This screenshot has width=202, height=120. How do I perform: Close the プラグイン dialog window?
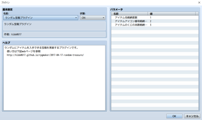pyautogui.click(x=199, y=3)
